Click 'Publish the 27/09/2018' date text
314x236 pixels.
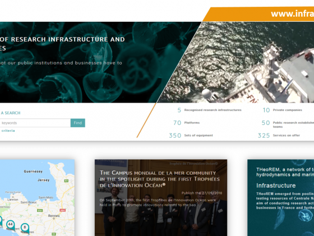coord(202,193)
